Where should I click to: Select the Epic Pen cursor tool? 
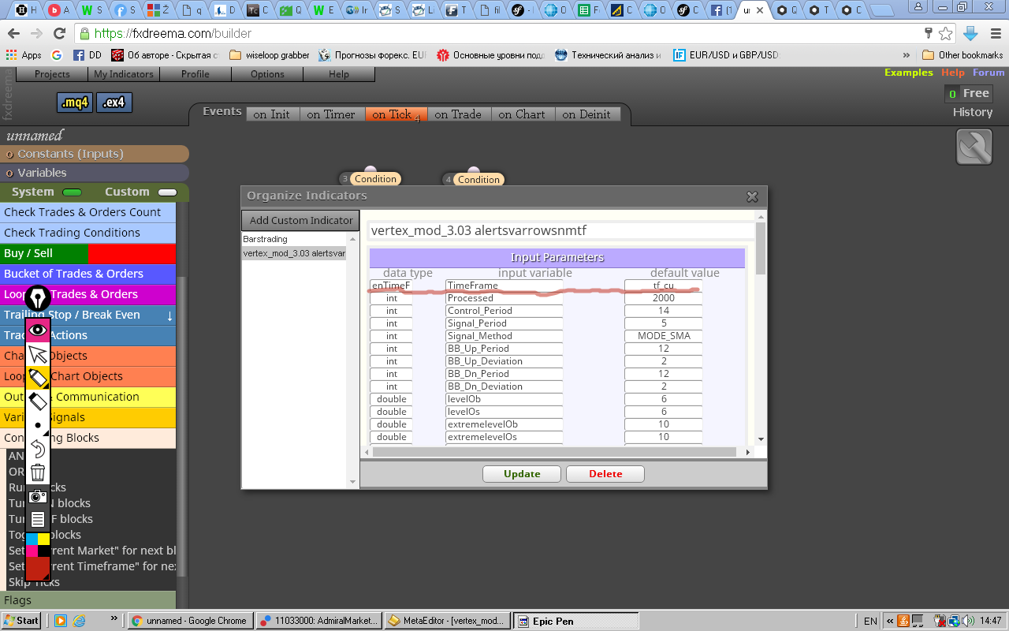tap(38, 354)
